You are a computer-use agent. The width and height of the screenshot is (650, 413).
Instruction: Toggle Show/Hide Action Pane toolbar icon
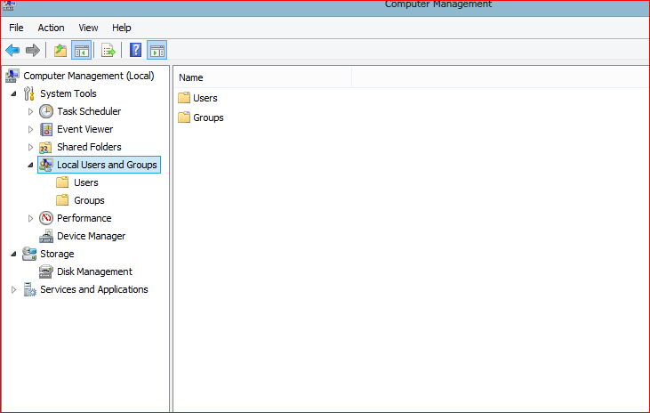pyautogui.click(x=157, y=51)
